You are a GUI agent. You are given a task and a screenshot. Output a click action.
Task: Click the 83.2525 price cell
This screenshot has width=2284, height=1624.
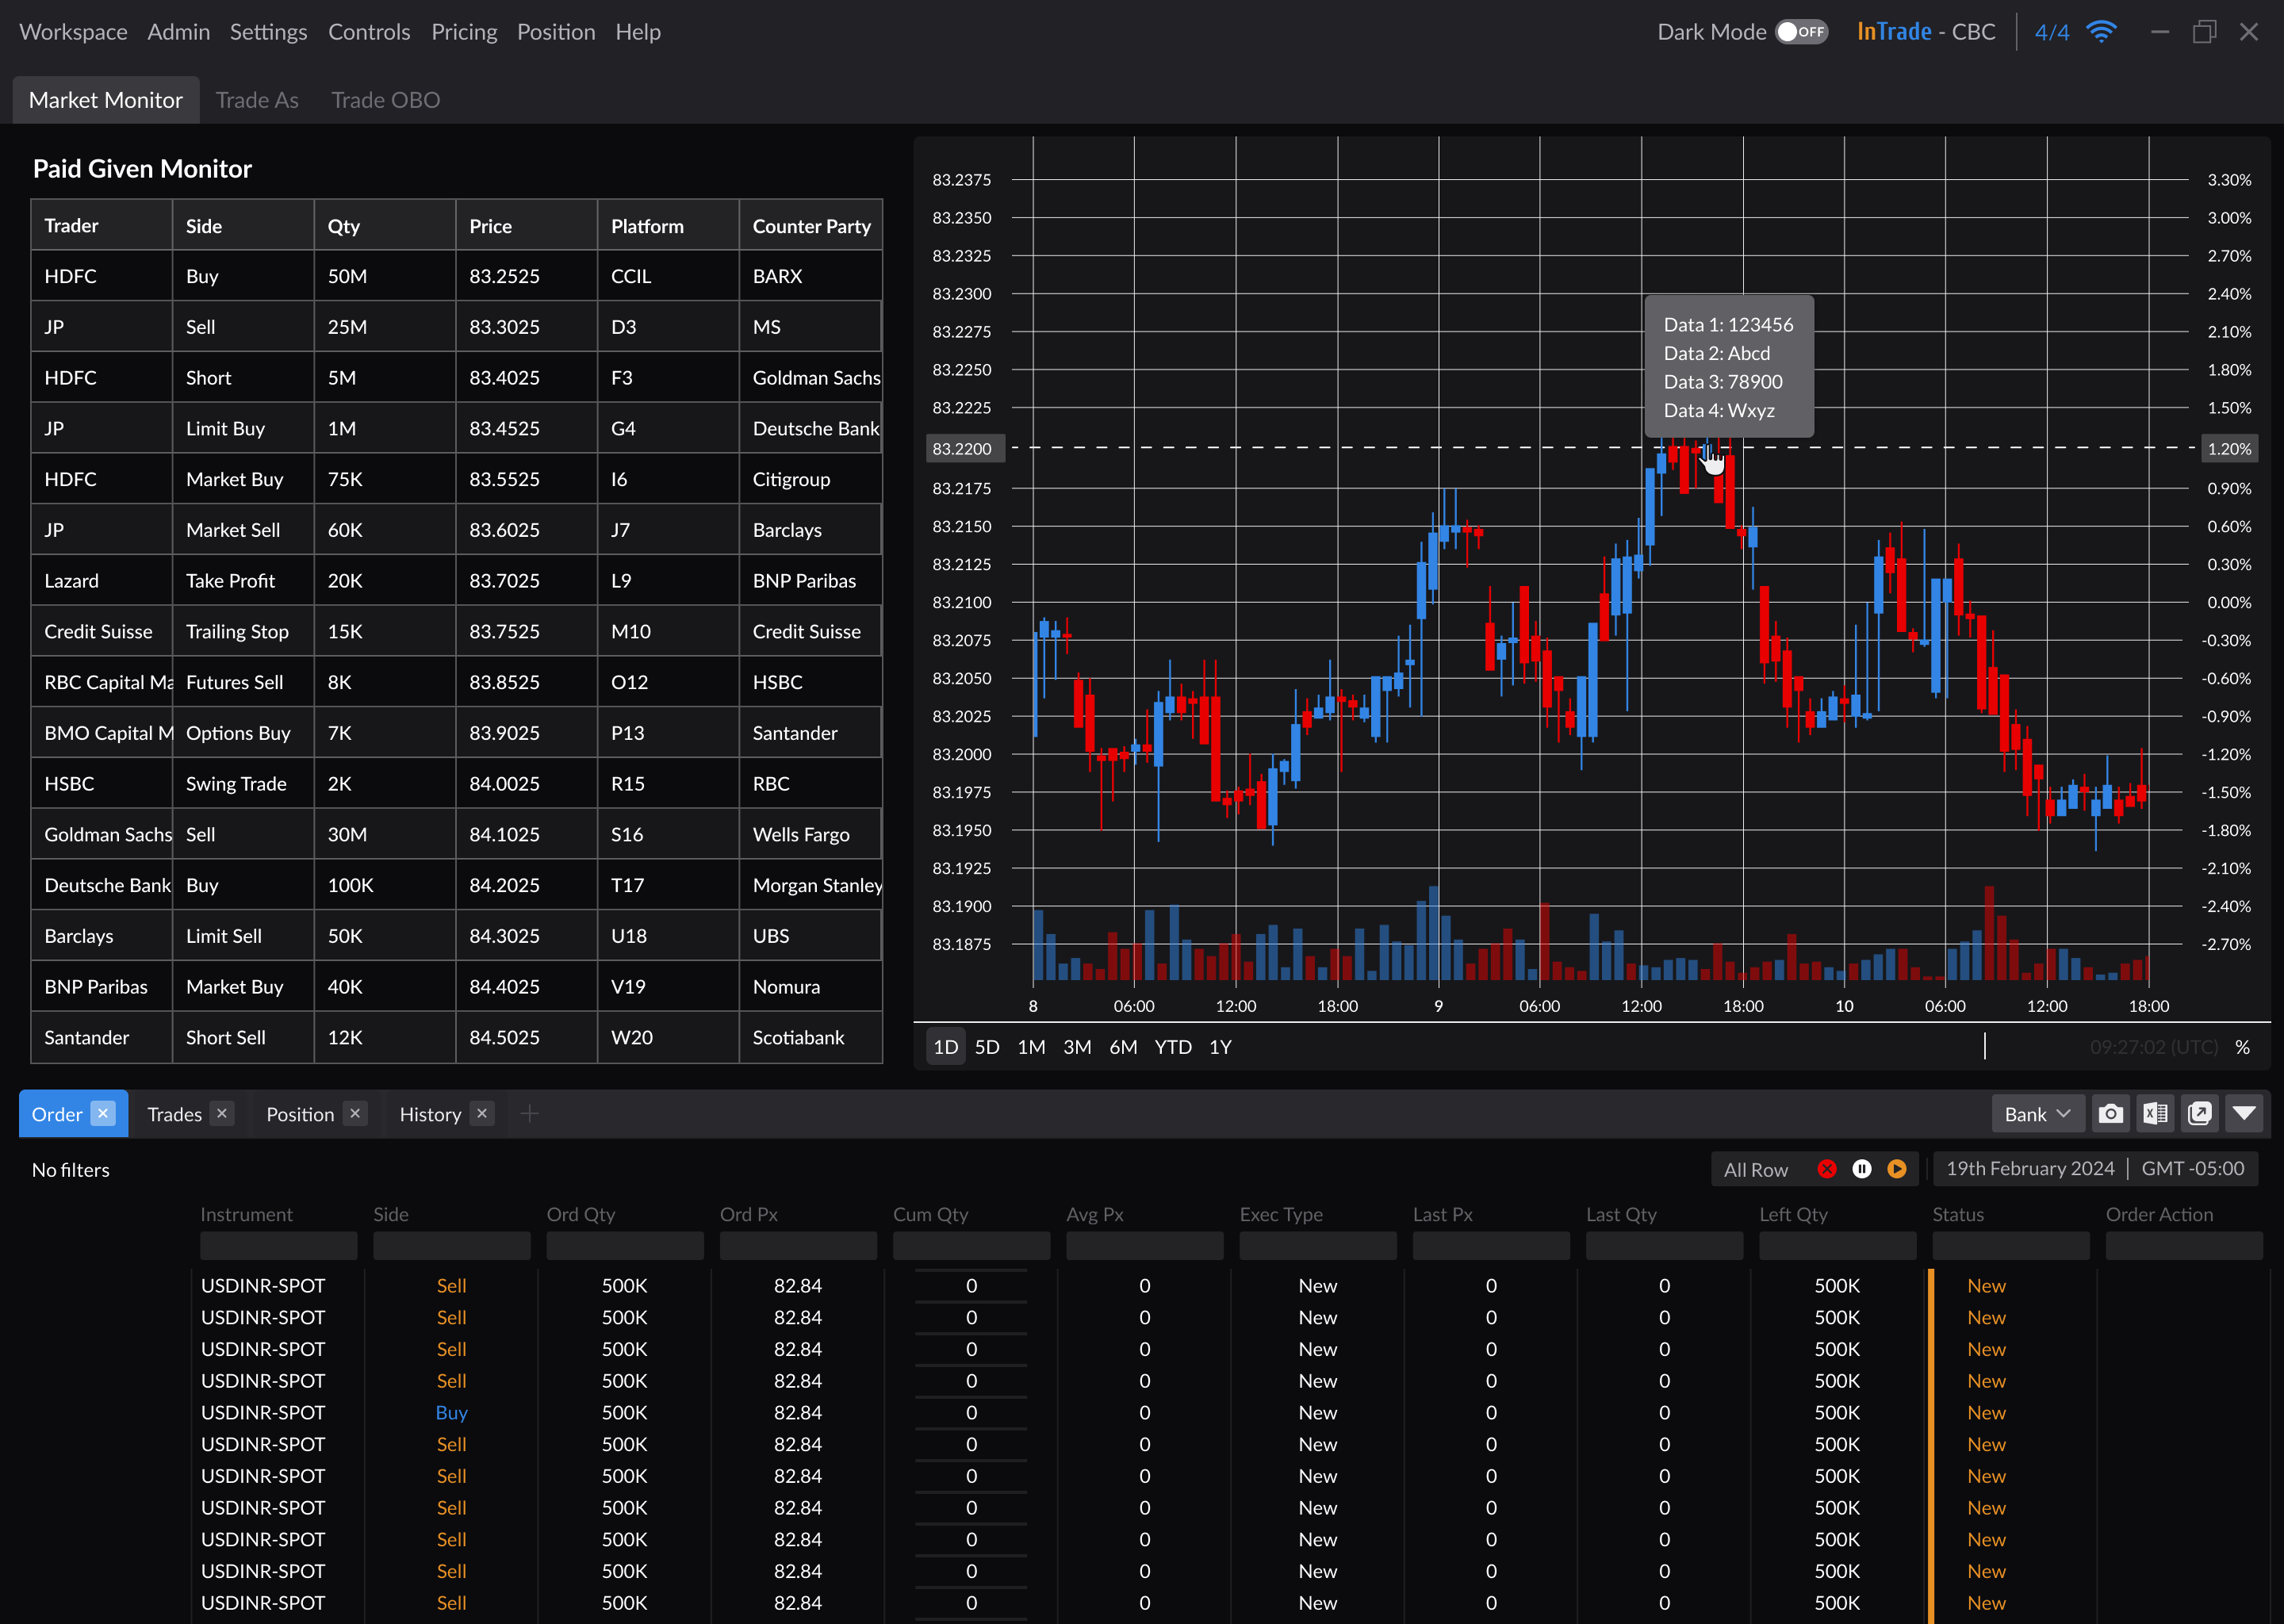527,276
